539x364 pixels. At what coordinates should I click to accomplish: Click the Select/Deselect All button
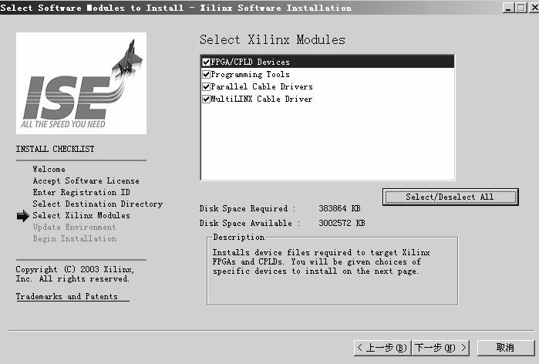click(450, 197)
